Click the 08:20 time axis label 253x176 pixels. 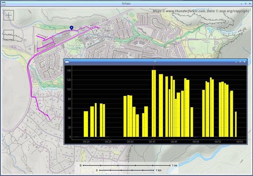(87, 142)
